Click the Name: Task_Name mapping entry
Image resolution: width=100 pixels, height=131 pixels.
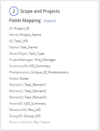[x=23, y=47]
